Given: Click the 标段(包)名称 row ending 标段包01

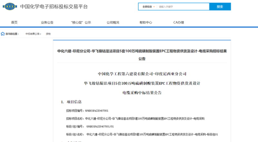Looking at the screenshot, I should (142, 134).
